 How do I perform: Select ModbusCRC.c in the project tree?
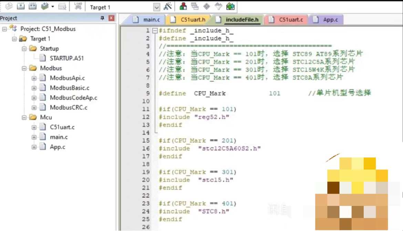[x=68, y=107]
